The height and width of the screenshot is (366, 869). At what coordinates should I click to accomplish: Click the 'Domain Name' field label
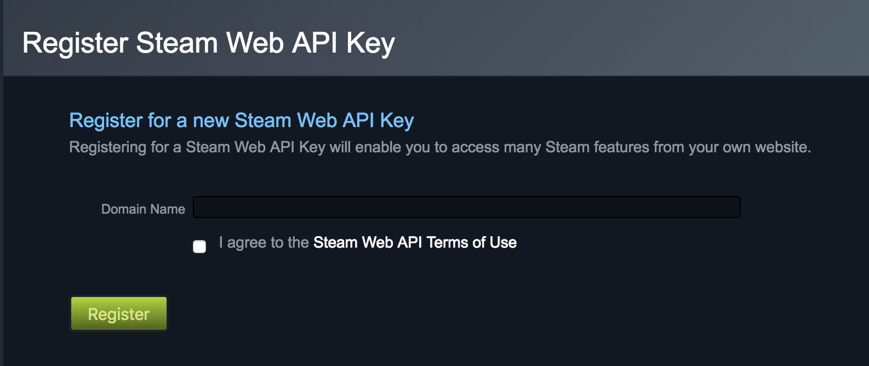[x=143, y=209]
